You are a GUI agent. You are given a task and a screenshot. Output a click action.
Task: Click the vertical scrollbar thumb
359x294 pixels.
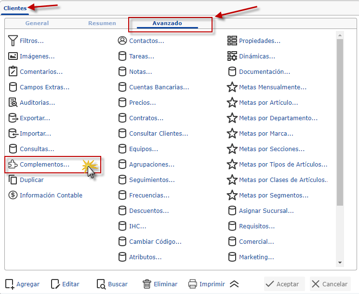pyautogui.click(x=340, y=122)
